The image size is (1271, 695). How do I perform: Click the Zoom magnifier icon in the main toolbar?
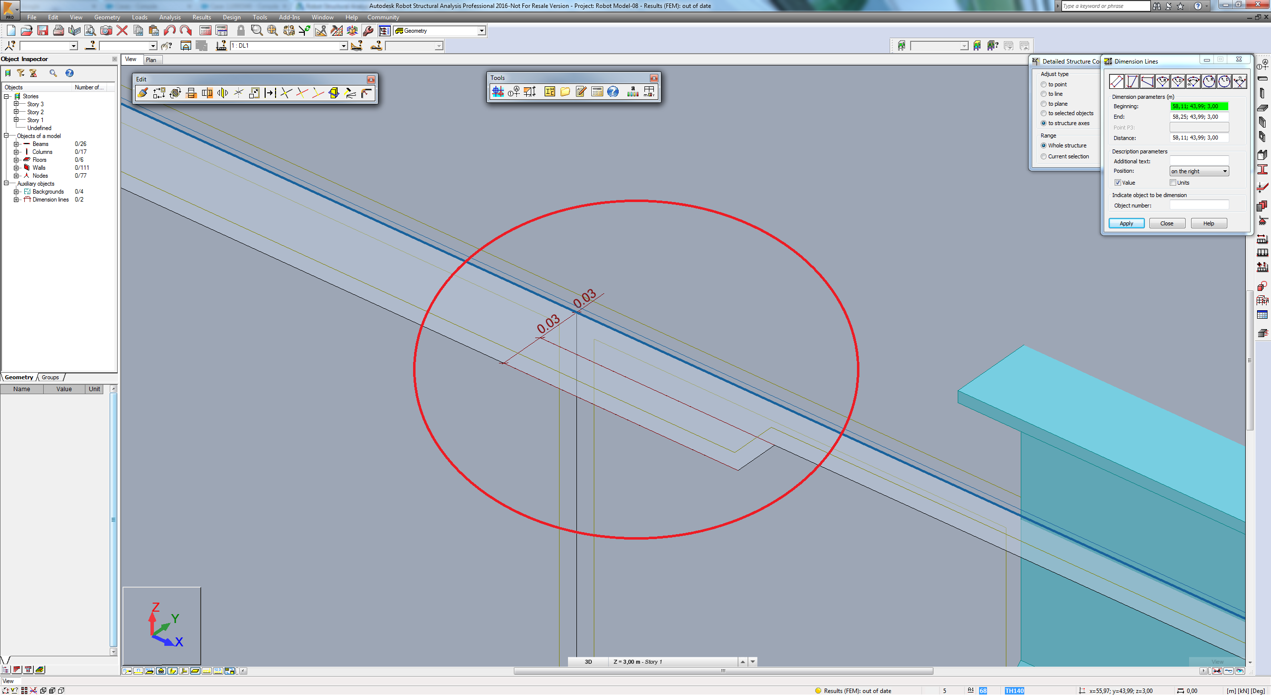pyautogui.click(x=257, y=30)
